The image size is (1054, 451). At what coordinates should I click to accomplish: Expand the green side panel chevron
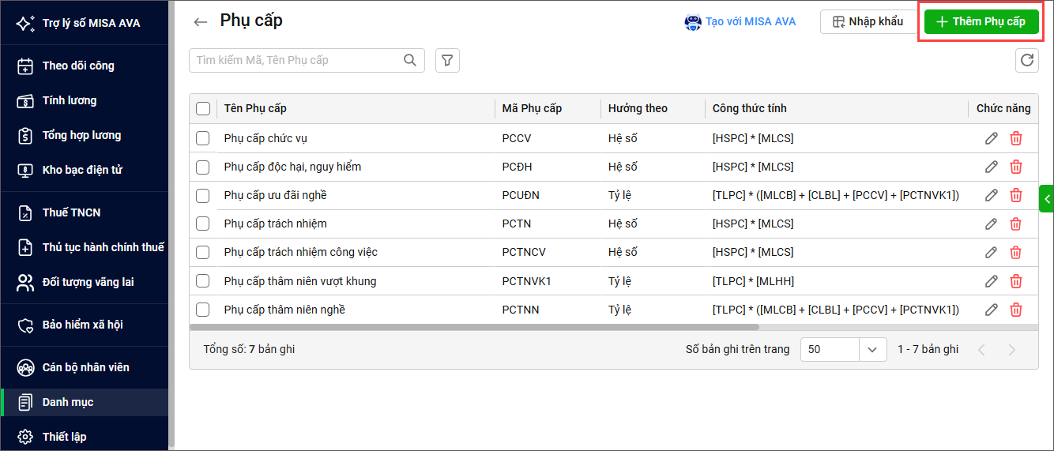1047,199
